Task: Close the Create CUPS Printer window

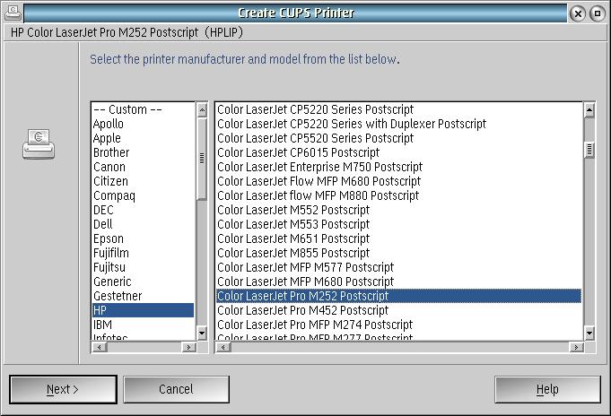Action: click(x=578, y=14)
